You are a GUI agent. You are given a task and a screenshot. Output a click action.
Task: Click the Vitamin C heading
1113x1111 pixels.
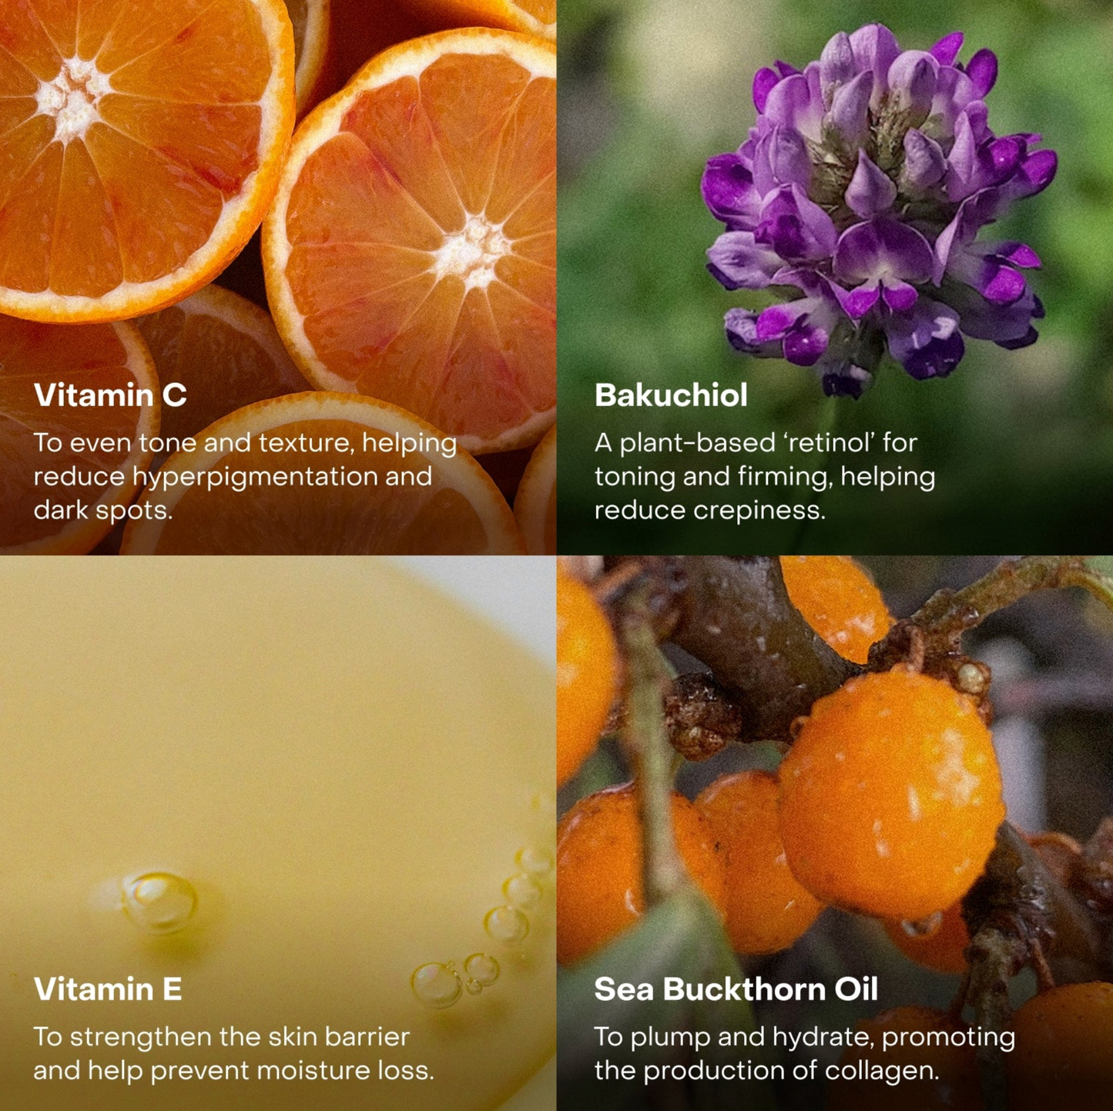pyautogui.click(x=110, y=395)
